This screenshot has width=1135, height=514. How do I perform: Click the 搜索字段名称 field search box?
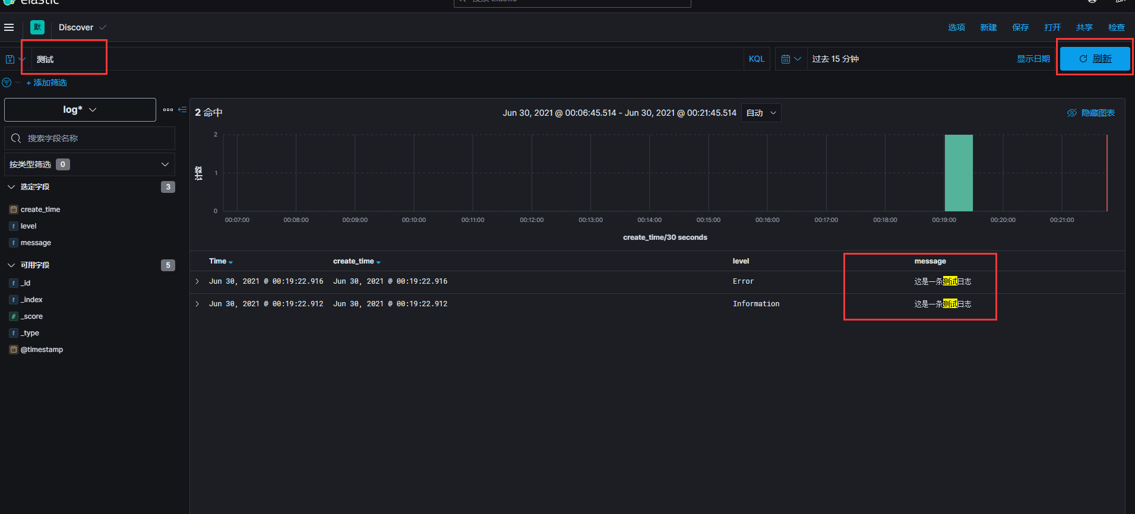90,138
